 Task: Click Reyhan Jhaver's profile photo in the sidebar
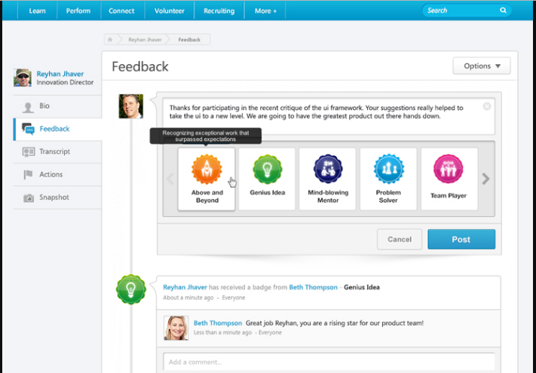click(x=23, y=78)
